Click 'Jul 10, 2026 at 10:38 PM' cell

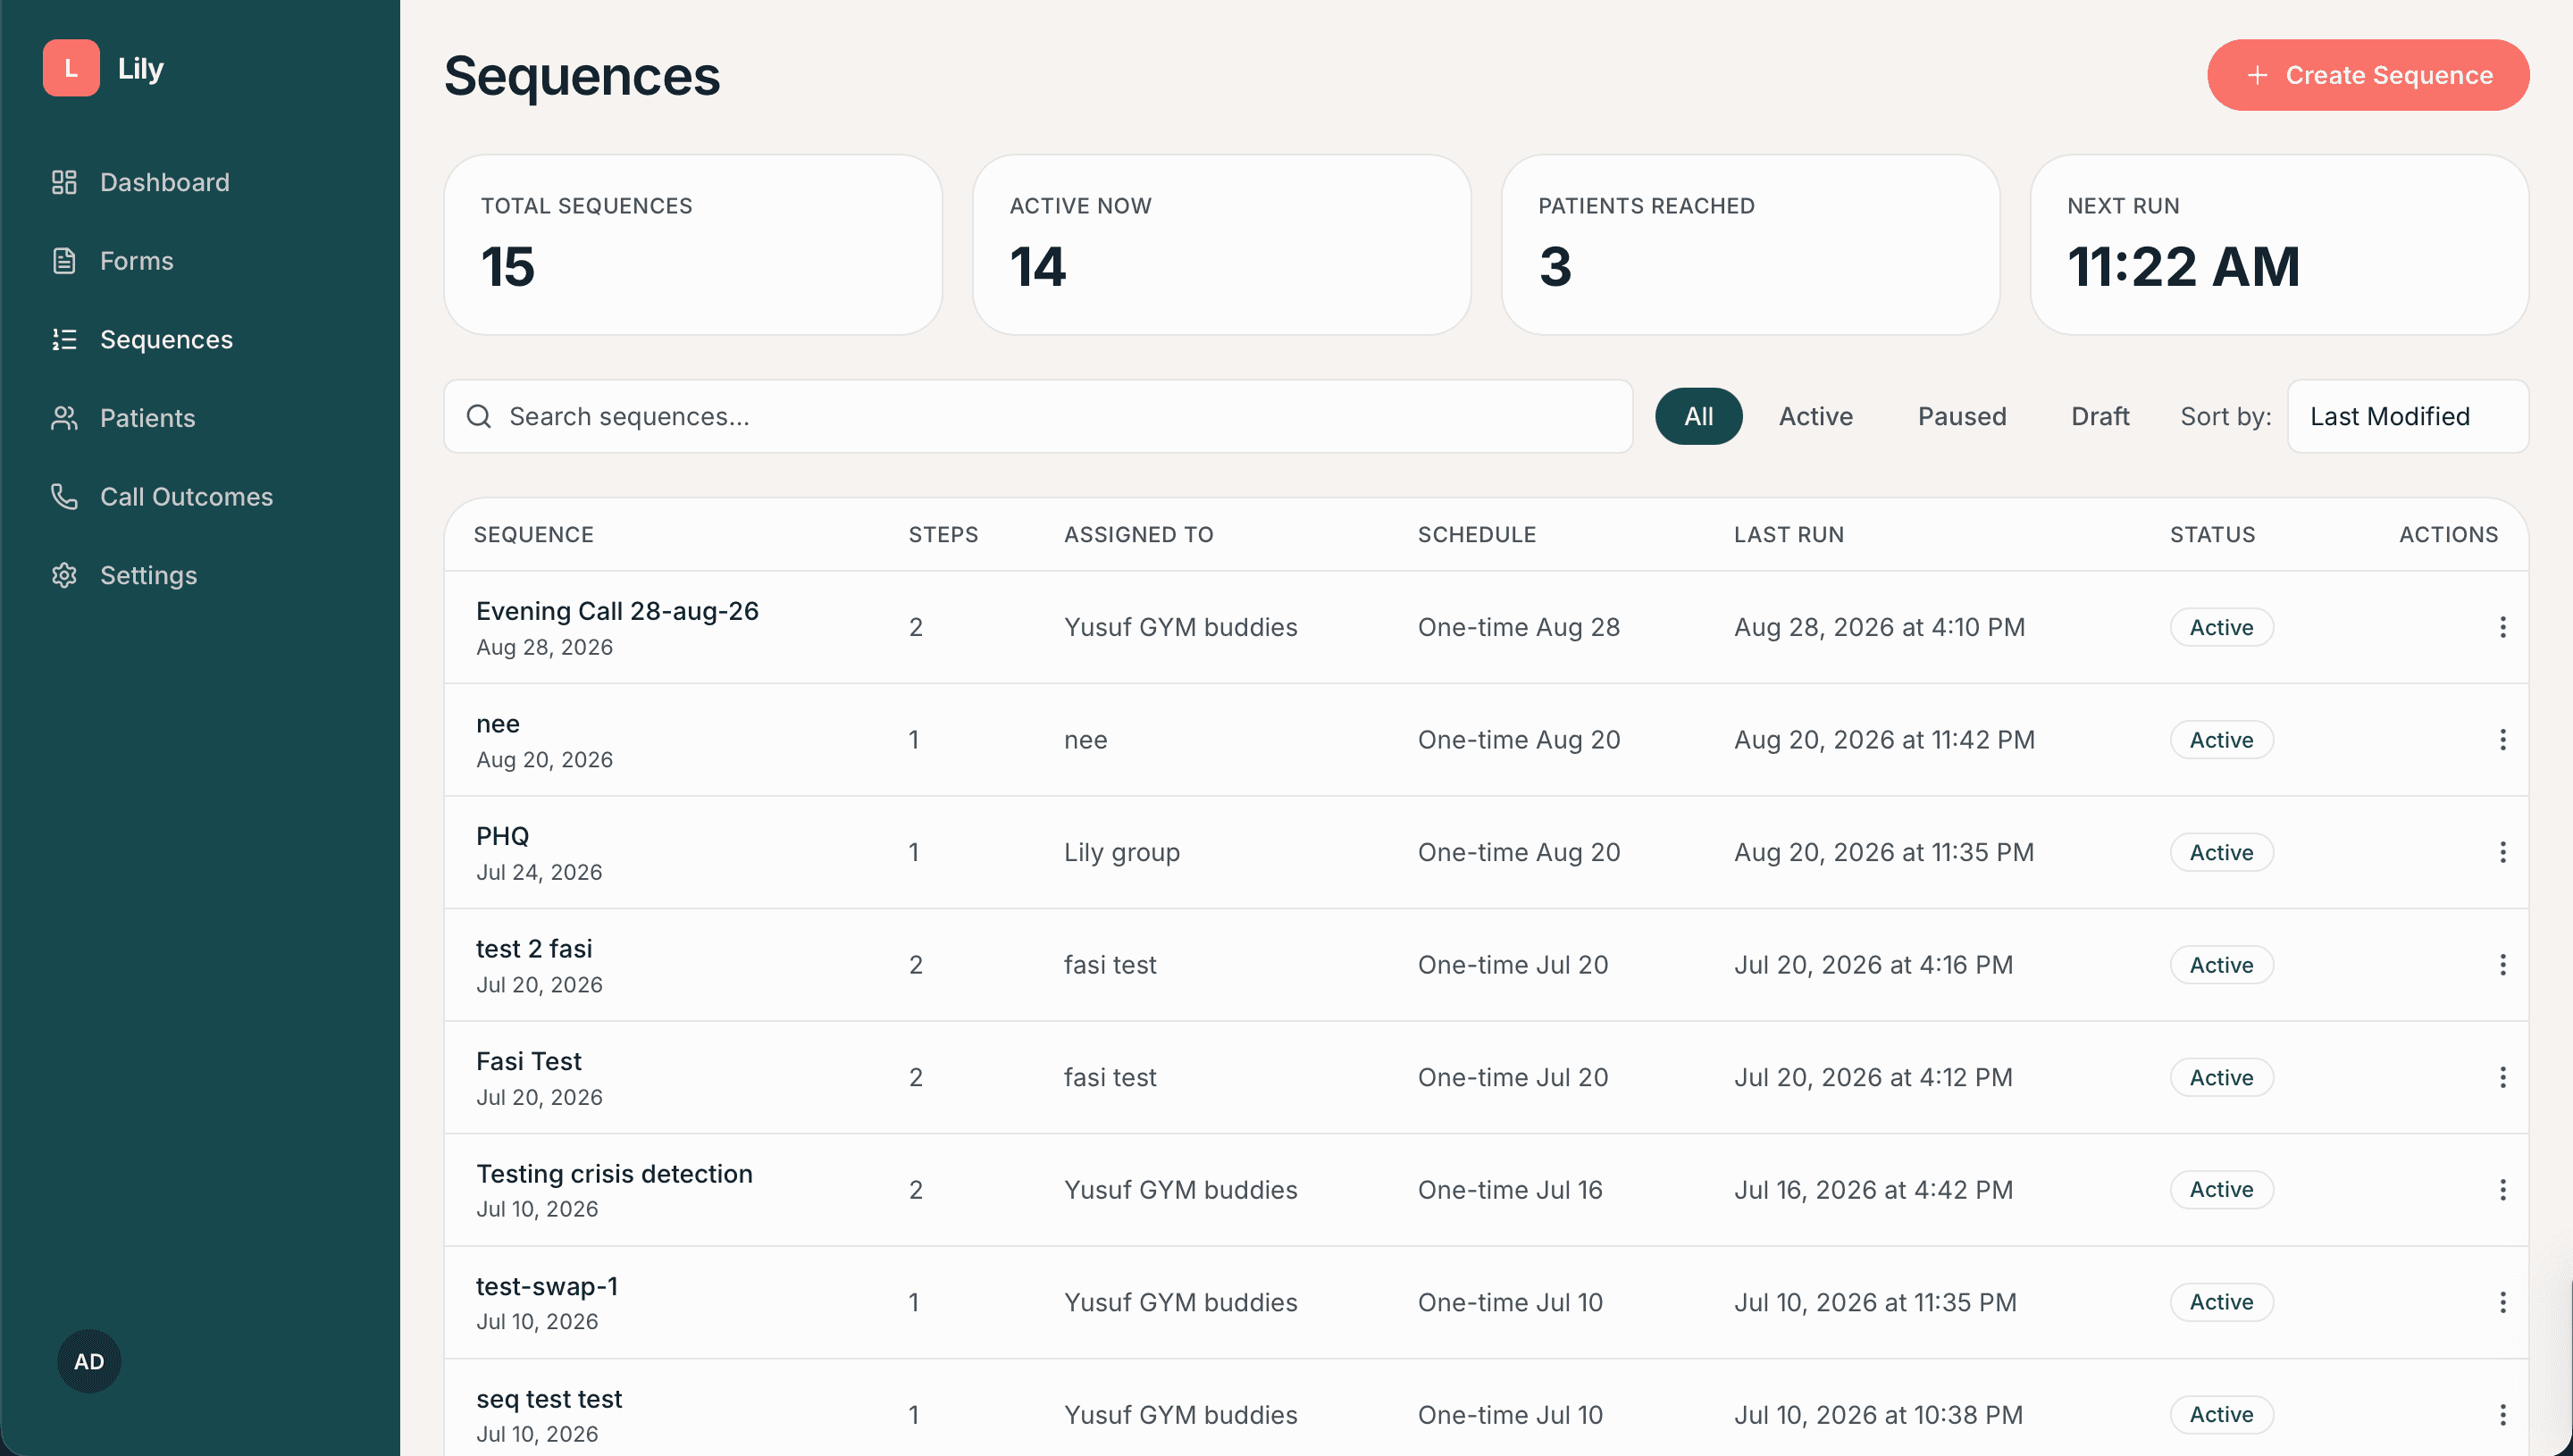click(x=1878, y=1415)
